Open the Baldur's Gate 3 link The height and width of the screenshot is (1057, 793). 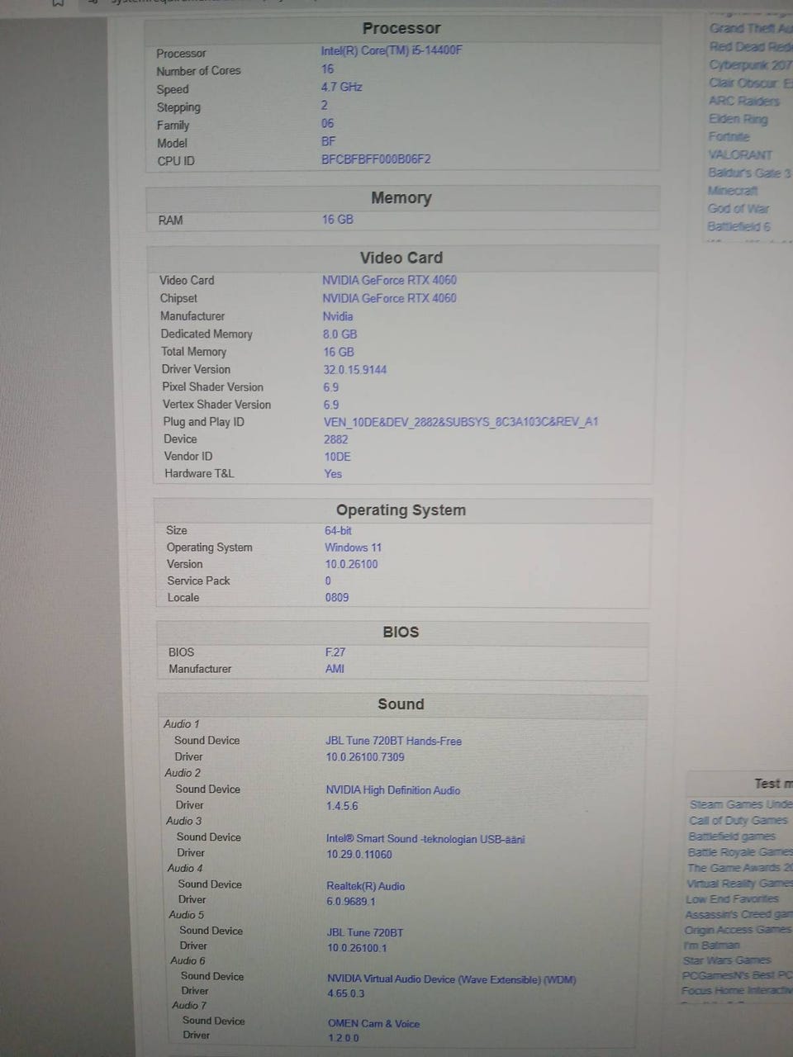pos(748,173)
